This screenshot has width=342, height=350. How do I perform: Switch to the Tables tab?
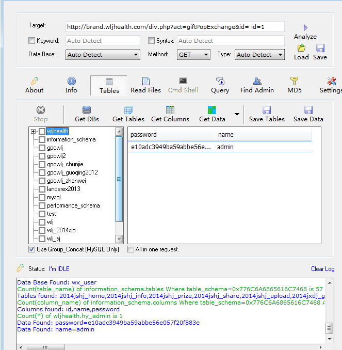point(109,86)
